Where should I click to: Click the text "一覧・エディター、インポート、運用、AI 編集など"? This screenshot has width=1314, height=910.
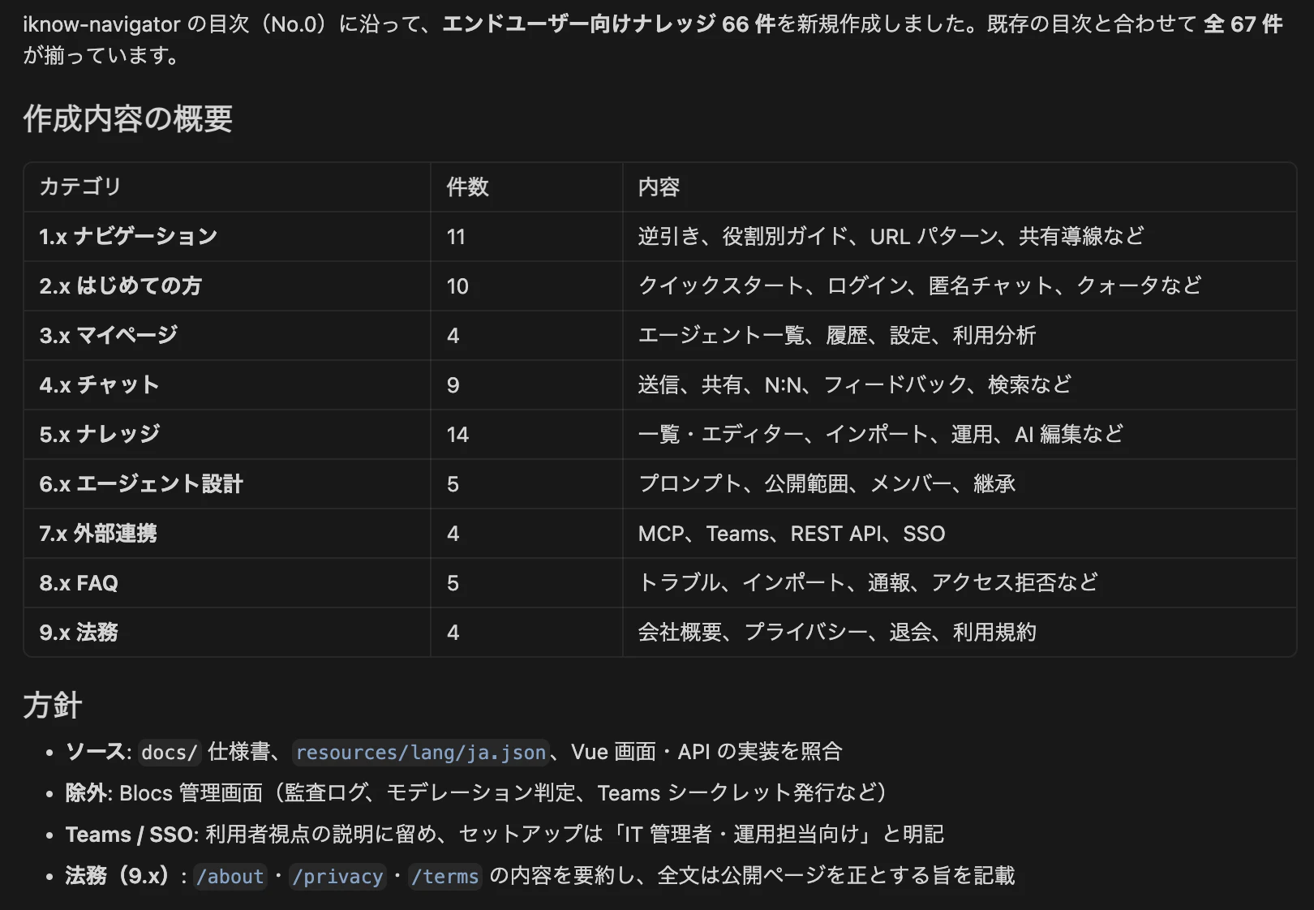tap(881, 435)
